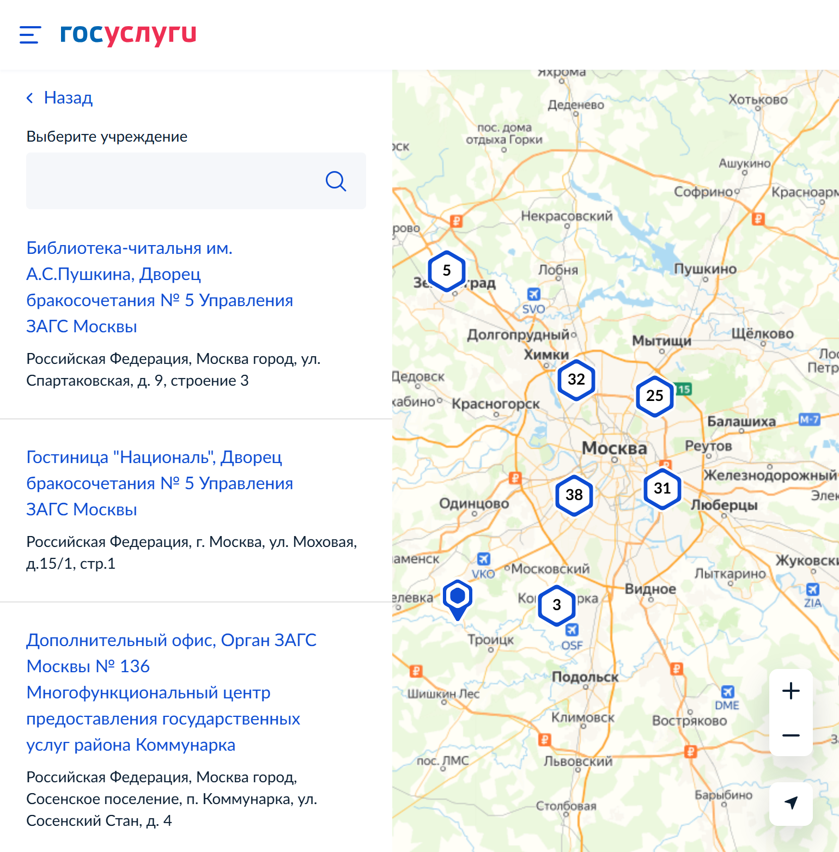Zoom in on the map
The image size is (839, 852).
coord(791,691)
